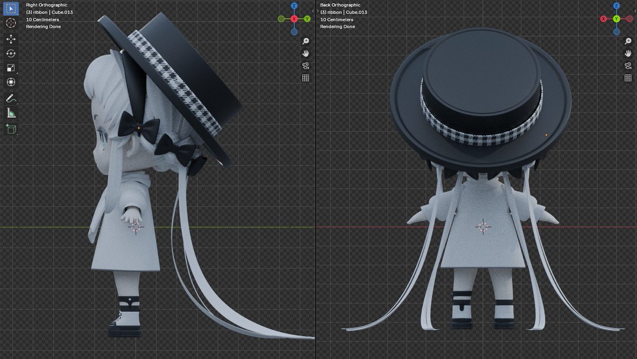Click the labeled red X axis on Back Orthographic gizmo

click(x=604, y=19)
